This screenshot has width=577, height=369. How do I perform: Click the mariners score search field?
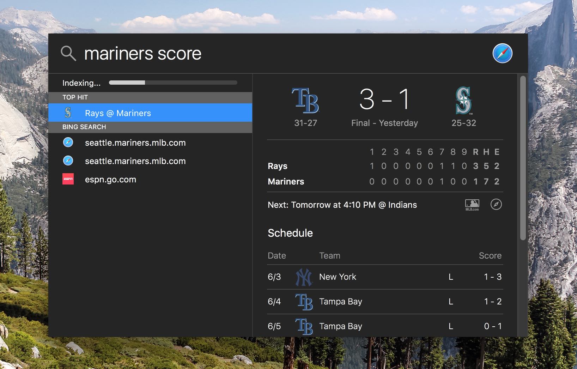coord(143,54)
